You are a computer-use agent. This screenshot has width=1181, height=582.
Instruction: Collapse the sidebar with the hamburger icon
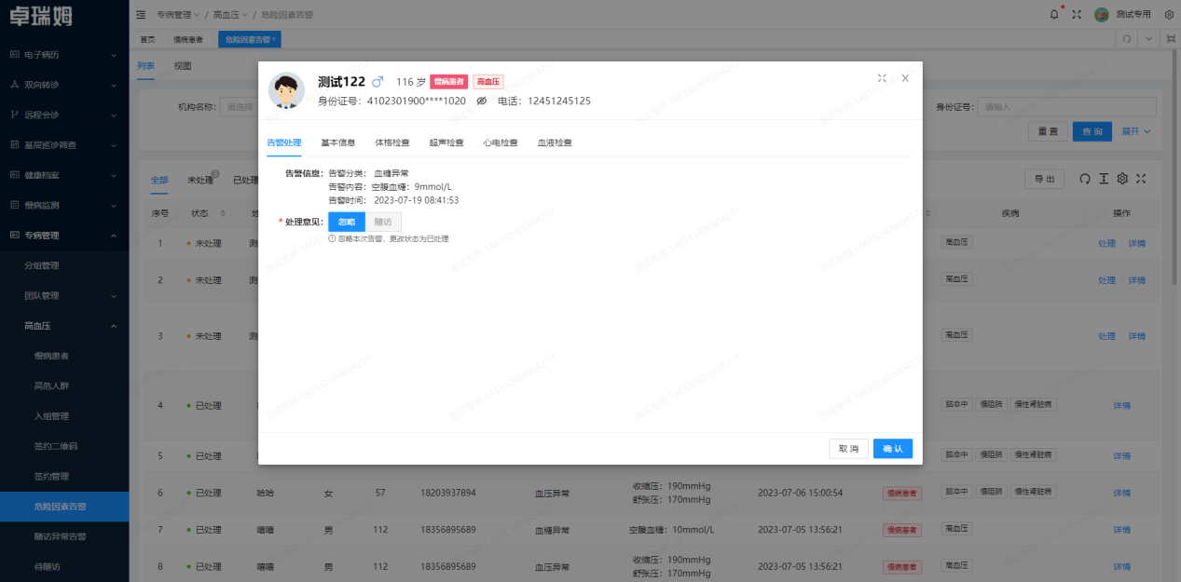click(x=141, y=14)
